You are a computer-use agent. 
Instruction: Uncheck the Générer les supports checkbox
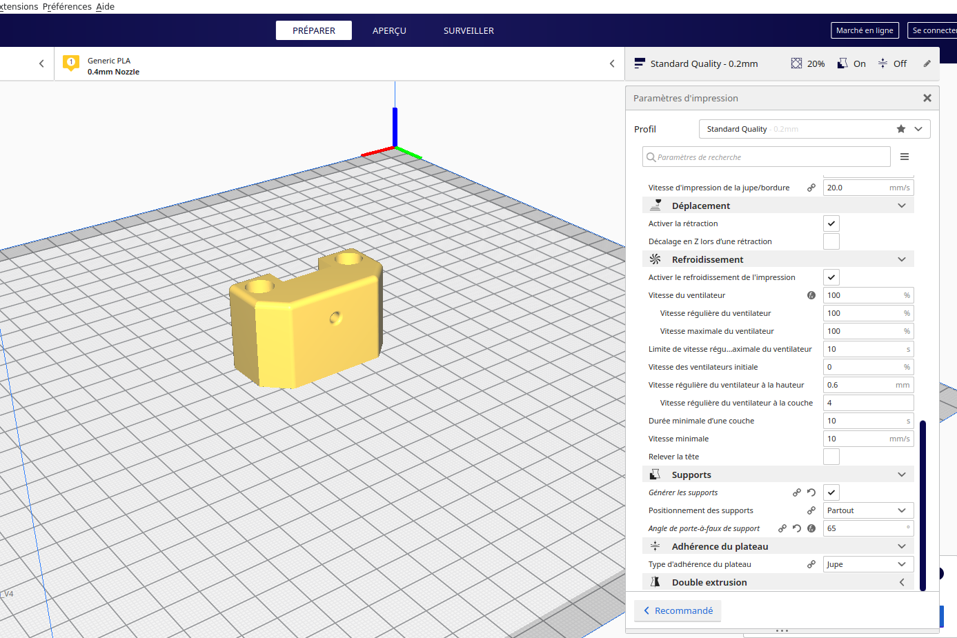[831, 492]
